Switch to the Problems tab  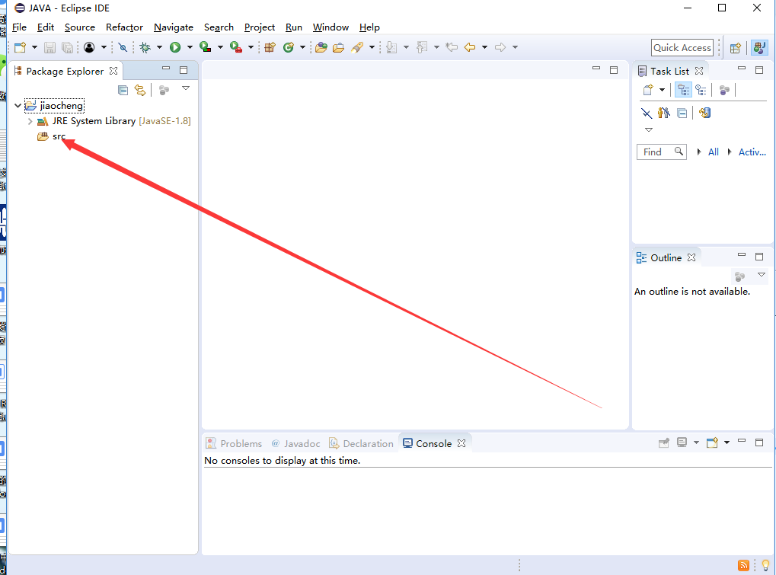point(234,443)
